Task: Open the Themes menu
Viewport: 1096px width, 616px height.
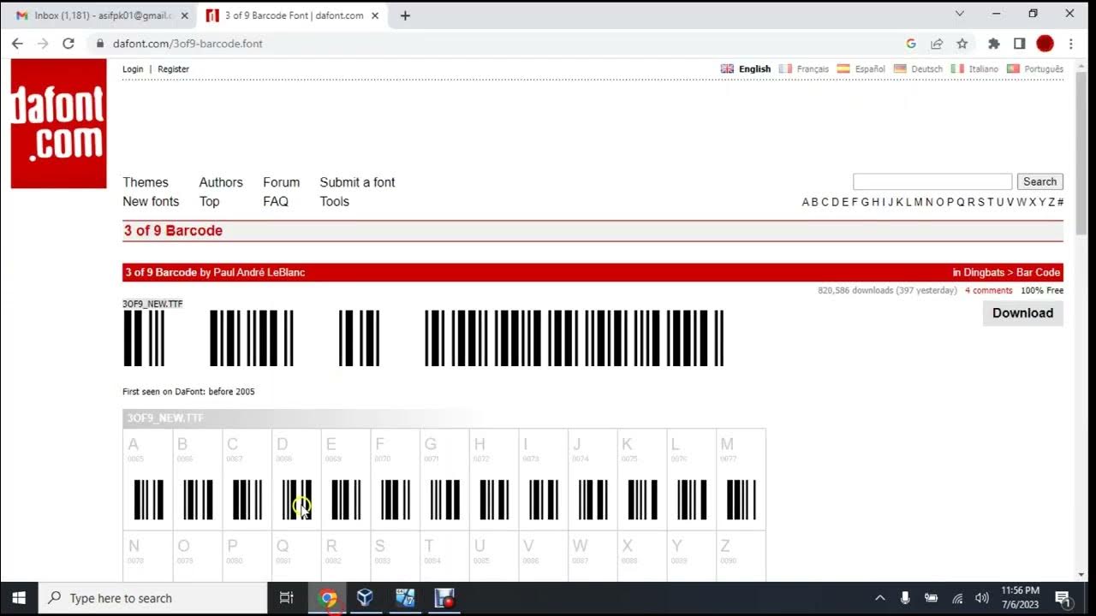Action: tap(146, 182)
